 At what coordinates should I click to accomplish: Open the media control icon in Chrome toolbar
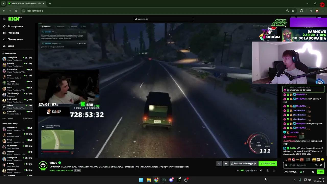click(311, 11)
